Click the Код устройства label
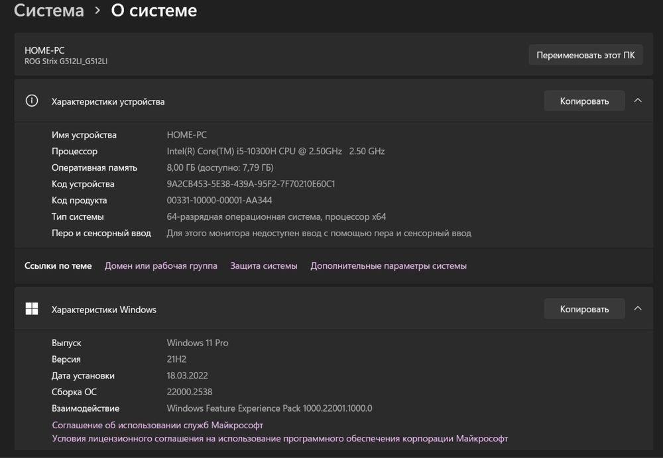 (x=83, y=184)
